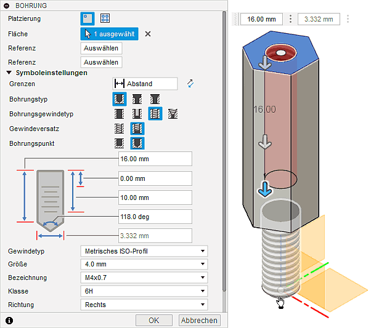The width and height of the screenshot is (371, 328).
Task: Click the info icon at the dialog bottom
Action: pyautogui.click(x=9, y=320)
